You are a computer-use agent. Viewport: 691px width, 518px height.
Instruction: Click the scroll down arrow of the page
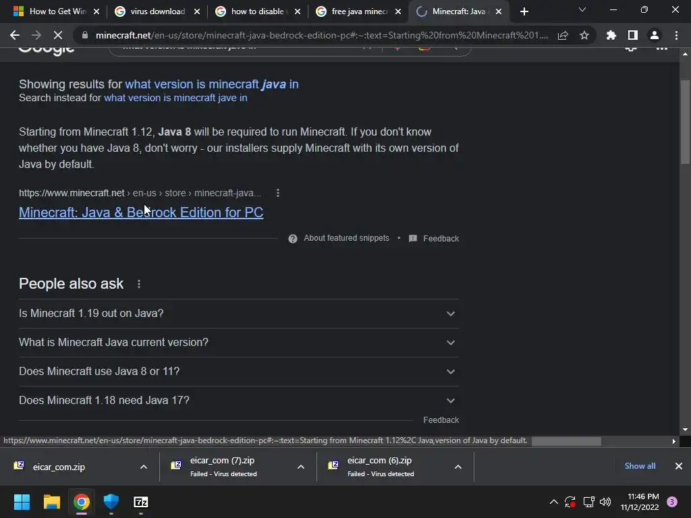[x=686, y=430]
